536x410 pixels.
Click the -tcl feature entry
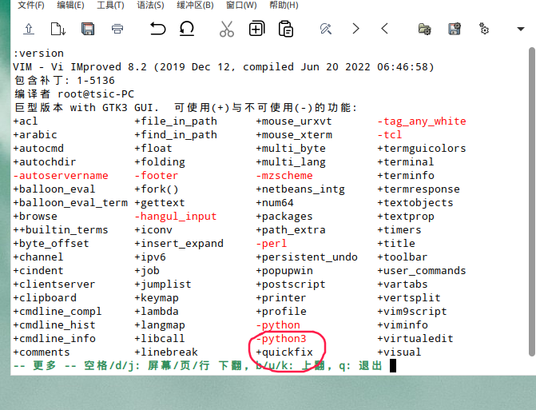[x=389, y=135]
